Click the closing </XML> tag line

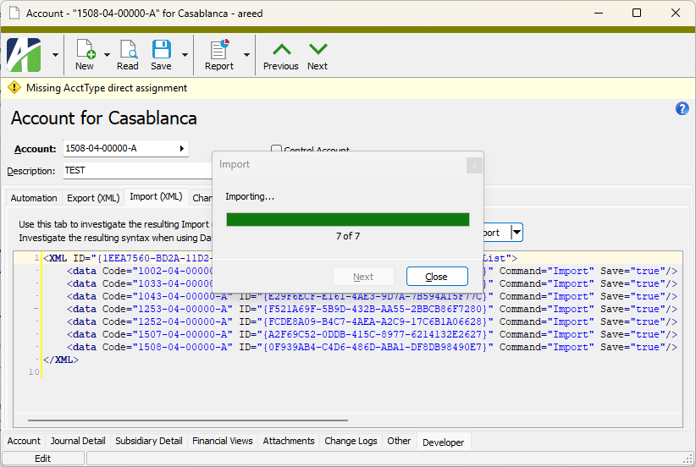pyautogui.click(x=61, y=360)
